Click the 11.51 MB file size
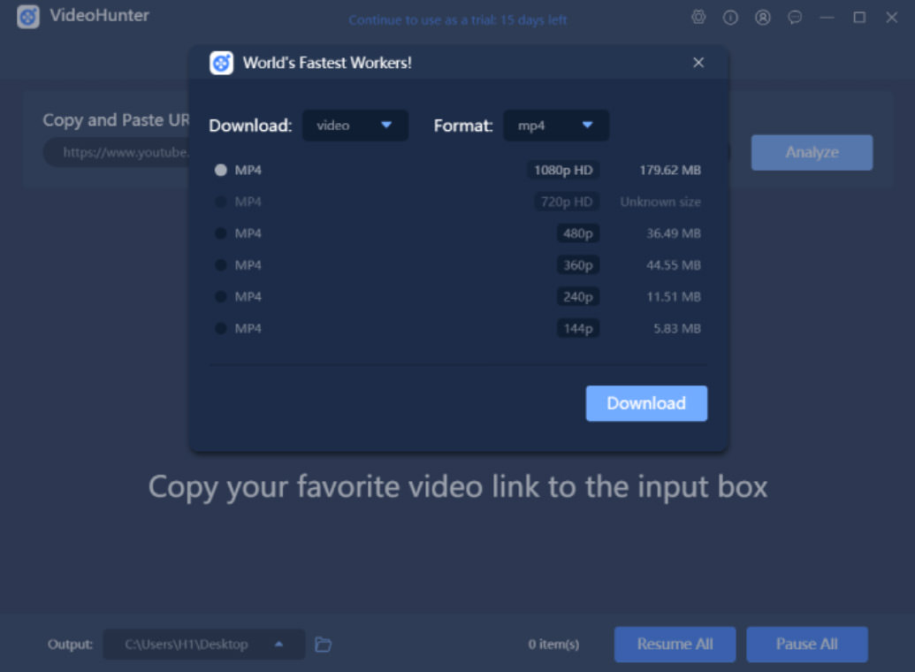915x672 pixels. tap(674, 296)
